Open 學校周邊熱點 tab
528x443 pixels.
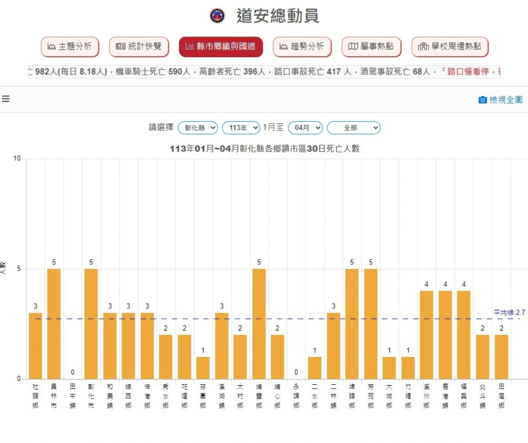pos(450,47)
